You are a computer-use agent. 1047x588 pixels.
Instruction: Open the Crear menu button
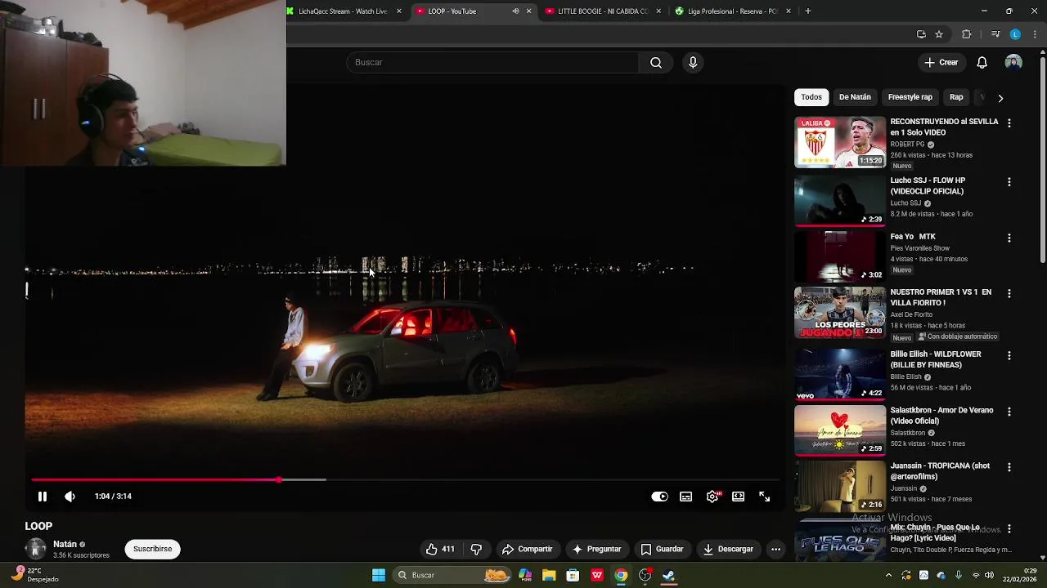[941, 62]
